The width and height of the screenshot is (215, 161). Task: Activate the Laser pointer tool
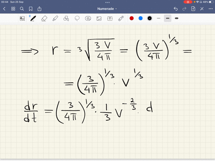pyautogui.click(x=121, y=18)
